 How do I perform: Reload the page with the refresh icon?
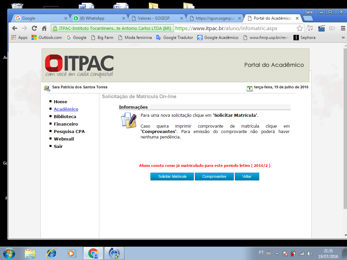coord(34,28)
